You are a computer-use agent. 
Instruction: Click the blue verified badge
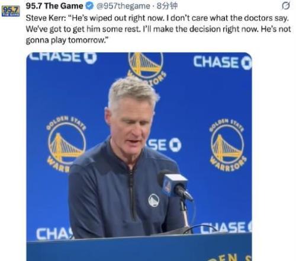pyautogui.click(x=89, y=6)
